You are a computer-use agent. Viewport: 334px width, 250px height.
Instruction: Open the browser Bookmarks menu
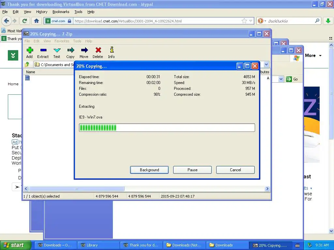click(x=61, y=12)
